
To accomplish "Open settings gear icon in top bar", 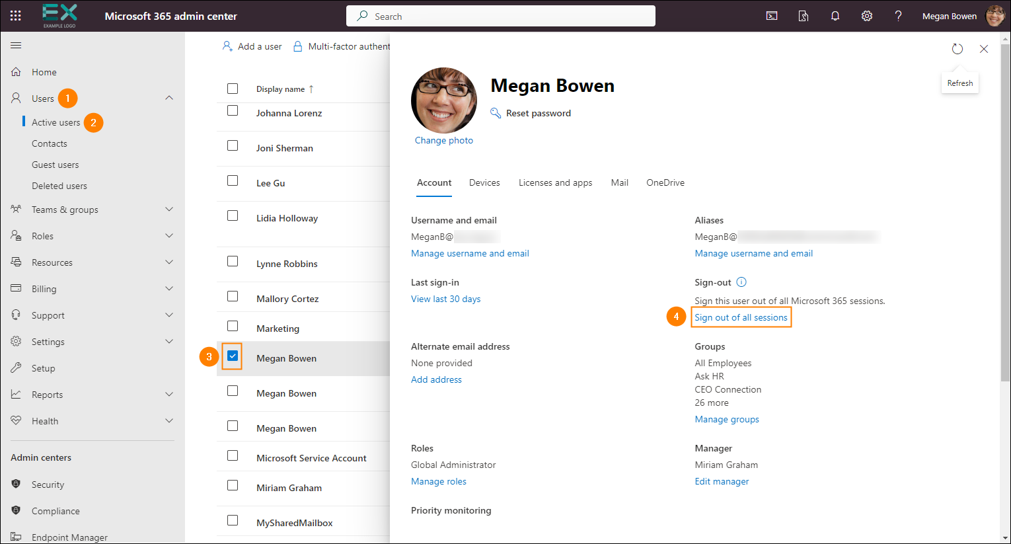I will pos(867,16).
